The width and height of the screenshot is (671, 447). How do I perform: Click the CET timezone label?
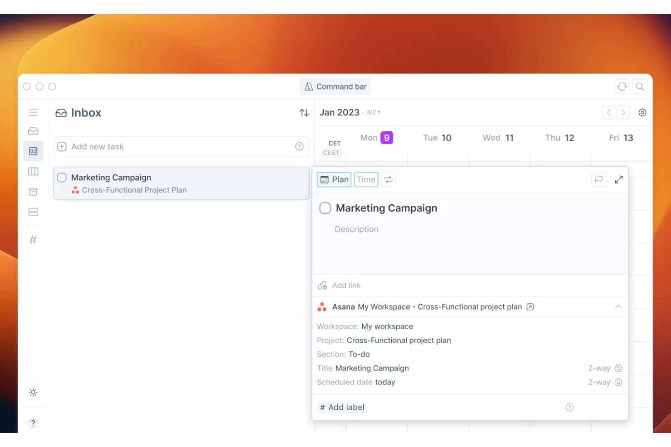[x=335, y=143]
